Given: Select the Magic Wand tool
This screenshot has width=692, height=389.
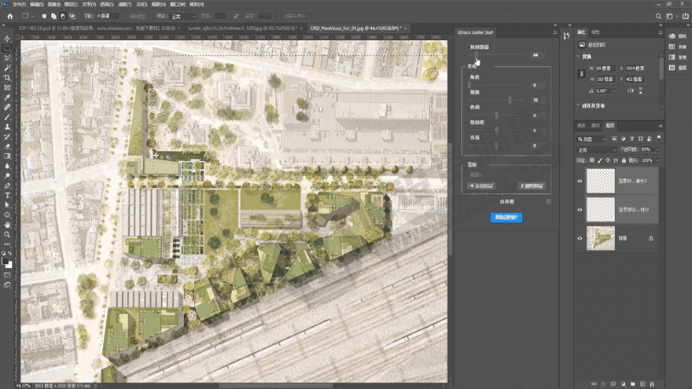Looking at the screenshot, I should point(7,68).
